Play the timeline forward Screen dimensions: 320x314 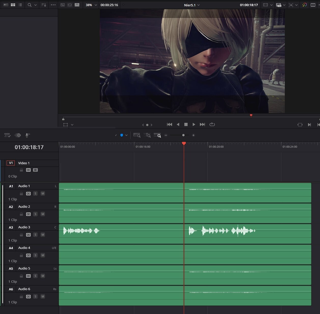tap(194, 124)
